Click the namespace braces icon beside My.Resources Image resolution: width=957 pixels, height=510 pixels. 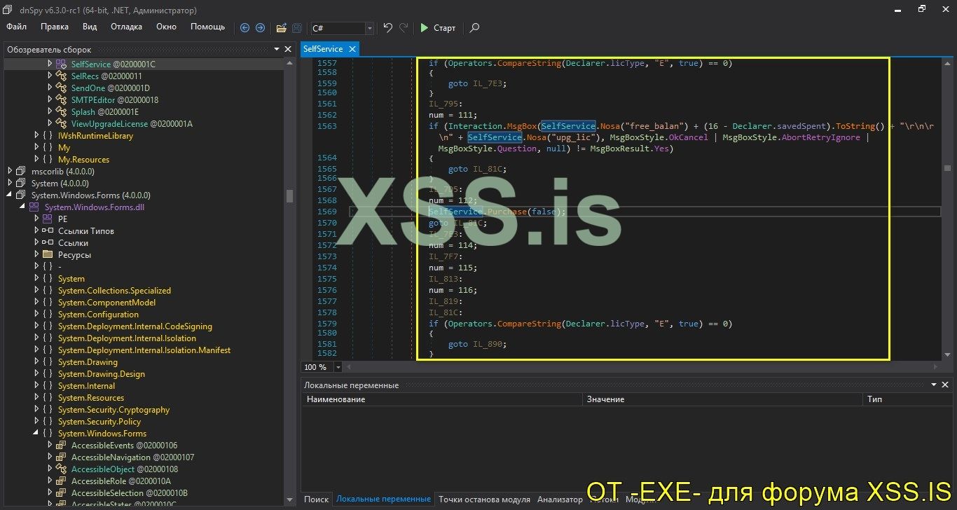(x=48, y=159)
